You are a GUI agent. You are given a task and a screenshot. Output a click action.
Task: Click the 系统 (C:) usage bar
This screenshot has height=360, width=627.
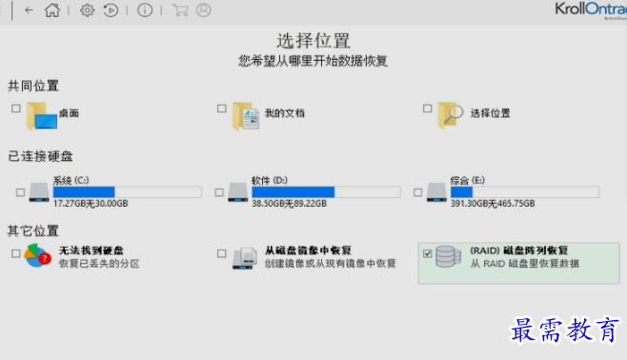tap(127, 192)
